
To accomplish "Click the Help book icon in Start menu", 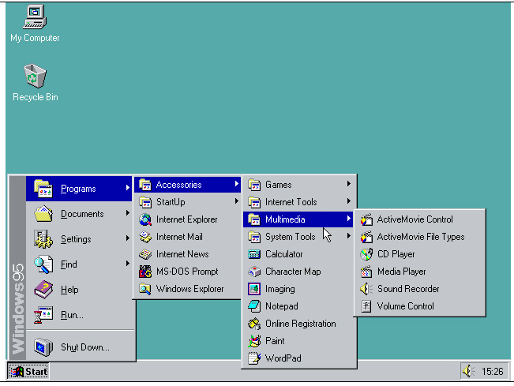I will point(43,290).
